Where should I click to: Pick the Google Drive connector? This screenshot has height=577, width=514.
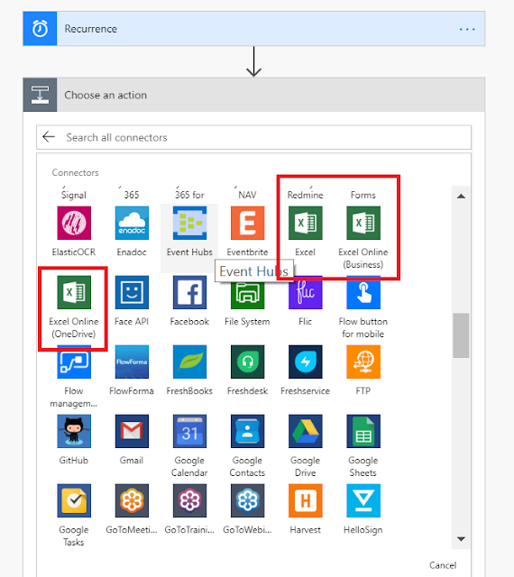pos(305,431)
